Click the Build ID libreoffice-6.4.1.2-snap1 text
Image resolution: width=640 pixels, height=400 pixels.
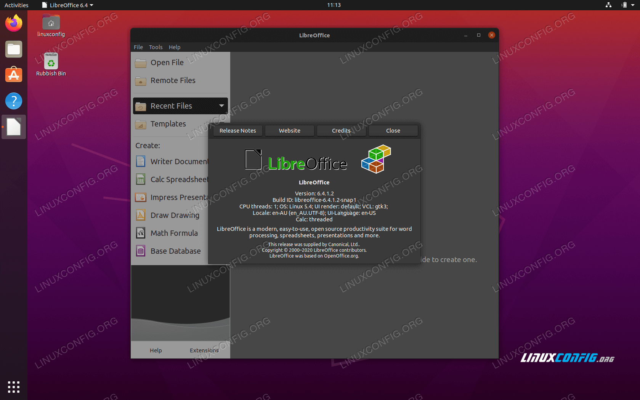pyautogui.click(x=314, y=200)
